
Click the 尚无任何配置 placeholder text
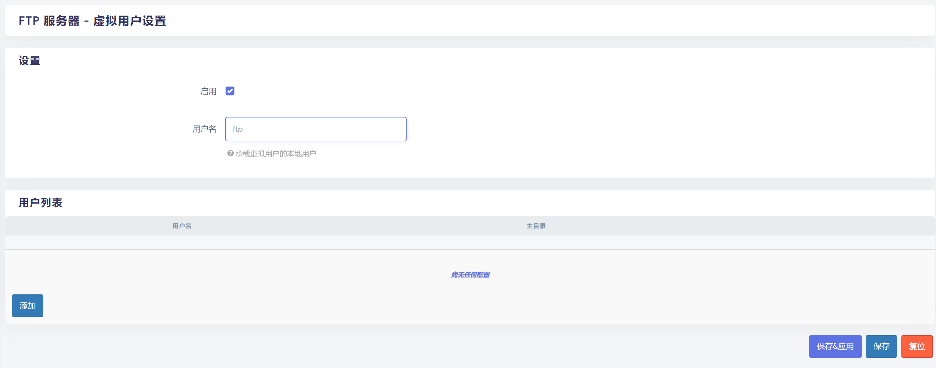click(x=470, y=275)
